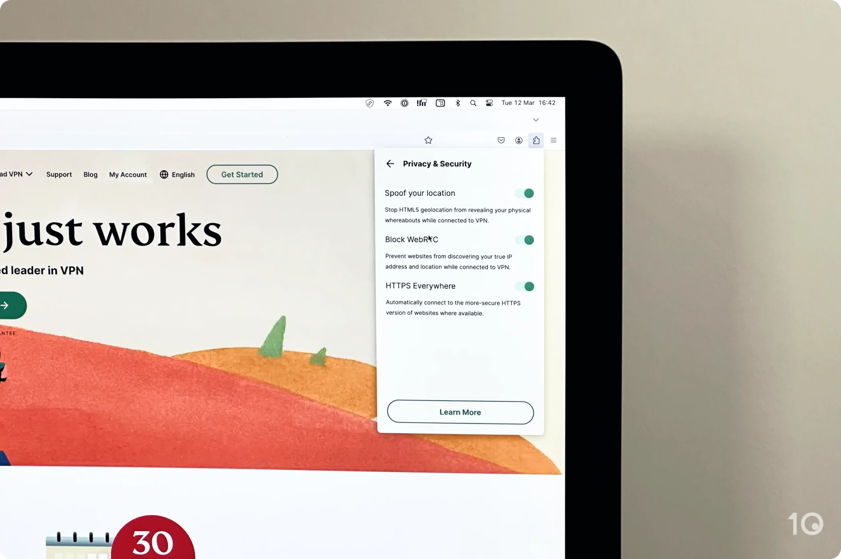Click the Support menu item

click(59, 174)
